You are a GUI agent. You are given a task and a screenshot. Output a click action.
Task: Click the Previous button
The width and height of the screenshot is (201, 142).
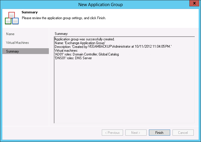(112, 133)
